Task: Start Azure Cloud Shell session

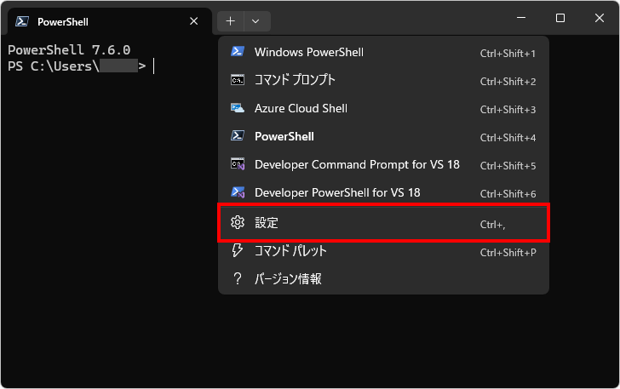Action: coord(383,108)
